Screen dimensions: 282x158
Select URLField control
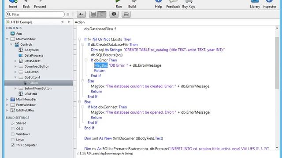(30, 94)
